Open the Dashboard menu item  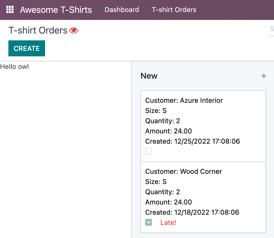[x=122, y=10]
